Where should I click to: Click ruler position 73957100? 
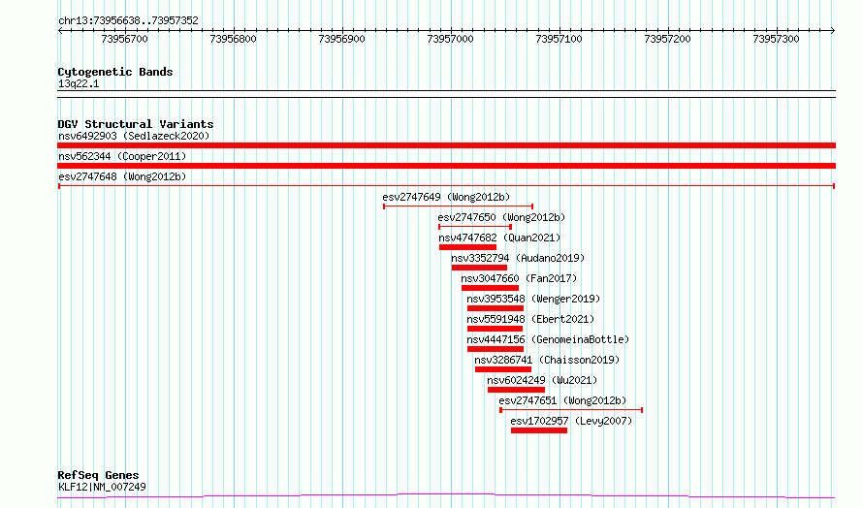[x=559, y=39]
